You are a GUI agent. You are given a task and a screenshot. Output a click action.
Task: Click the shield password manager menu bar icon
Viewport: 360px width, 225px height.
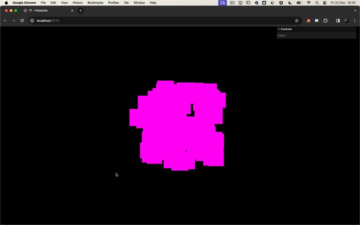coord(281,3)
